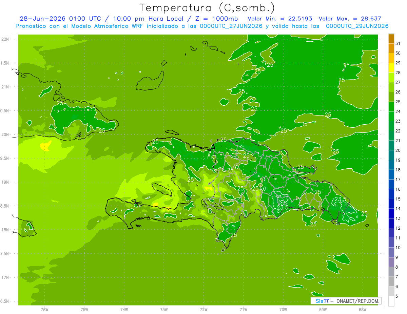Screen dimensions: 407x314
Task: Select the 28-Jun-2026 0100 UTC timestamp
Action: (60, 19)
